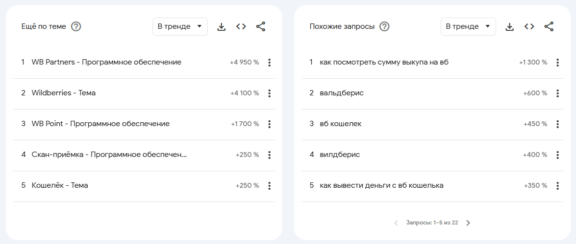Download CSV of 'Ещё по теме' data
Screen dimensions: 576x244
pyautogui.click(x=221, y=27)
